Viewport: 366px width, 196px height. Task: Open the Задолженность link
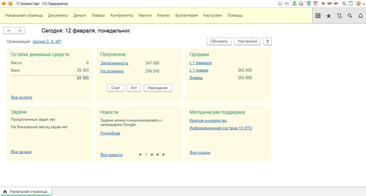click(114, 63)
